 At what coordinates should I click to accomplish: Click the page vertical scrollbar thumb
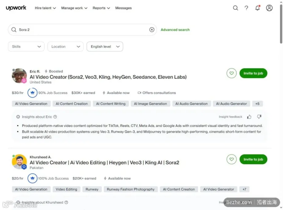(x=281, y=24)
